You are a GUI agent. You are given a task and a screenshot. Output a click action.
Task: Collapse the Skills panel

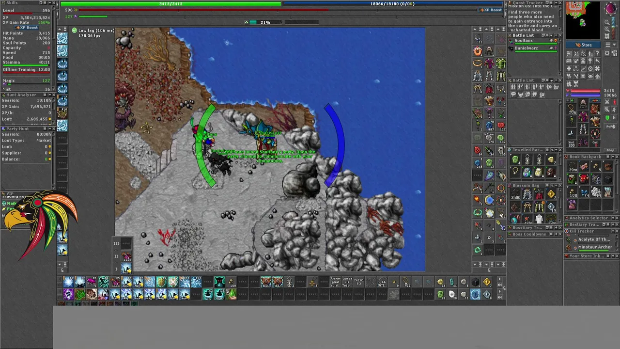(50, 2)
